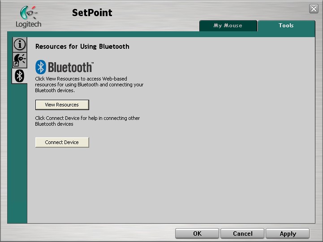The image size is (323, 242).
Task: Click the 'Click Connect Device for help' text
Action: [x=87, y=121]
